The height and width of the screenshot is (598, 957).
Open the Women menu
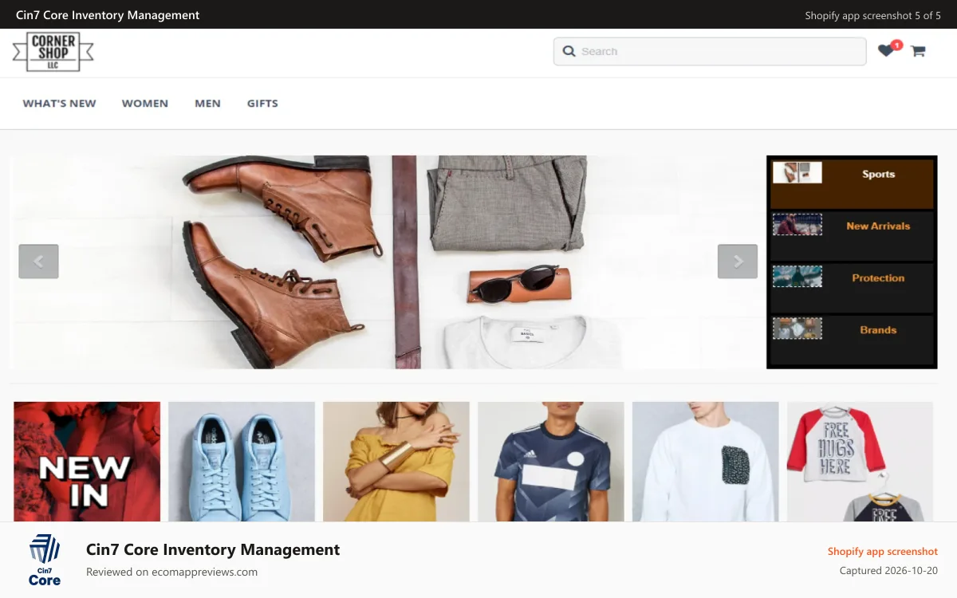coord(145,104)
